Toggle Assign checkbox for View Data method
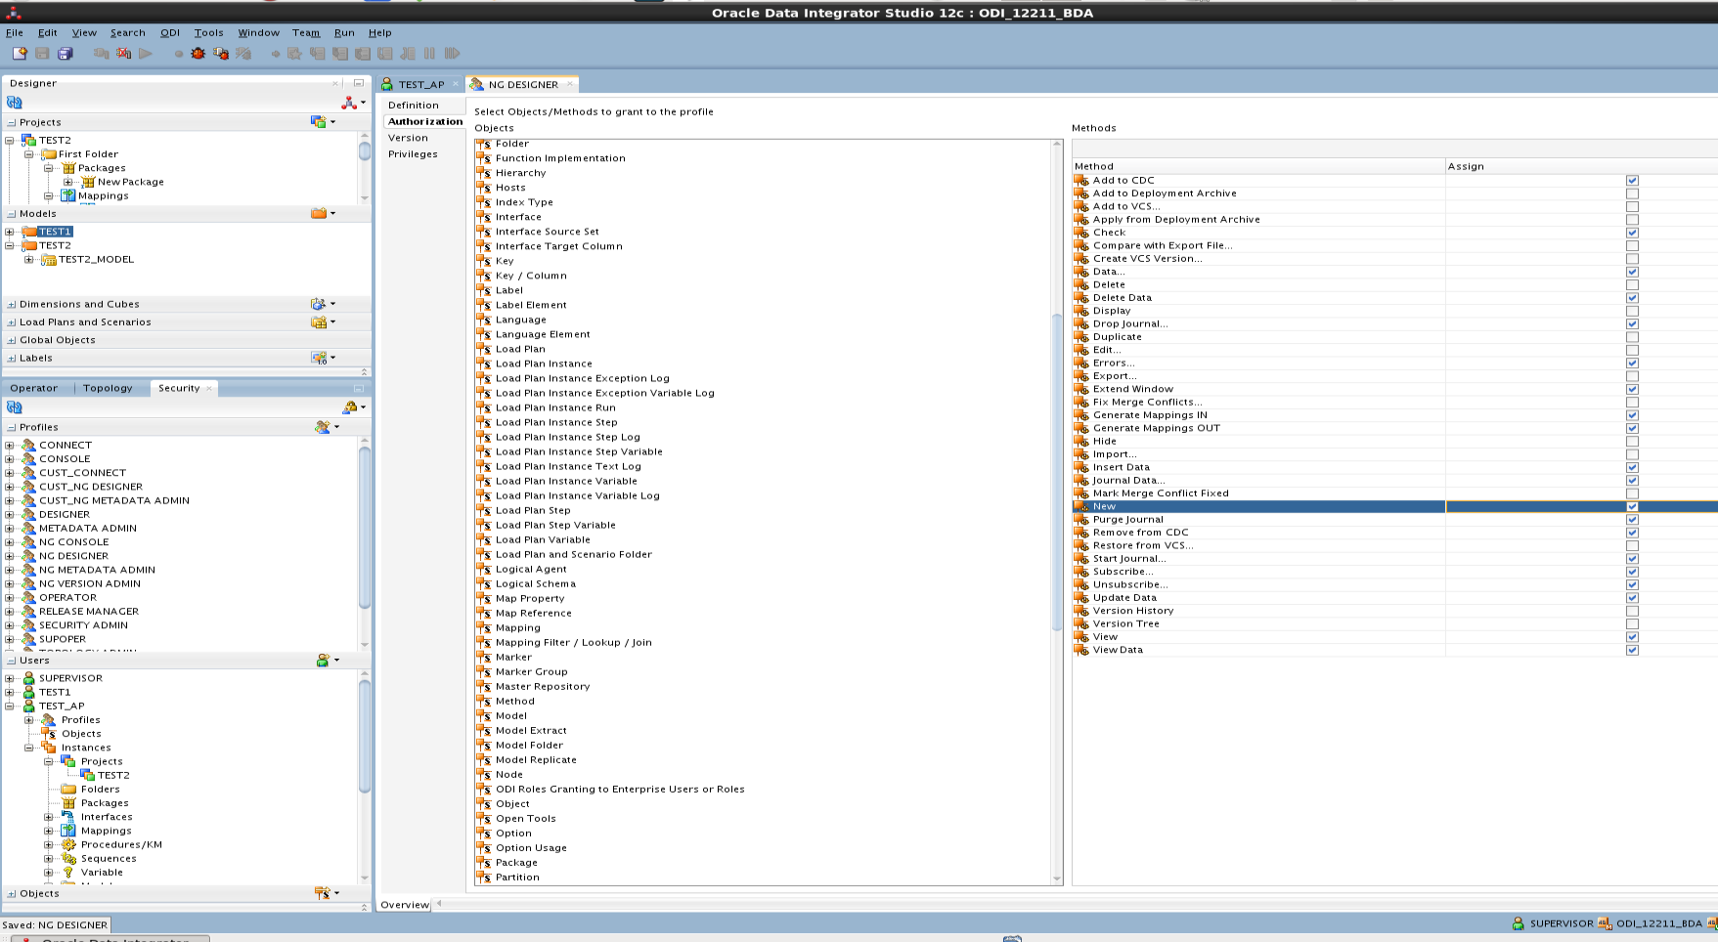 (1632, 650)
